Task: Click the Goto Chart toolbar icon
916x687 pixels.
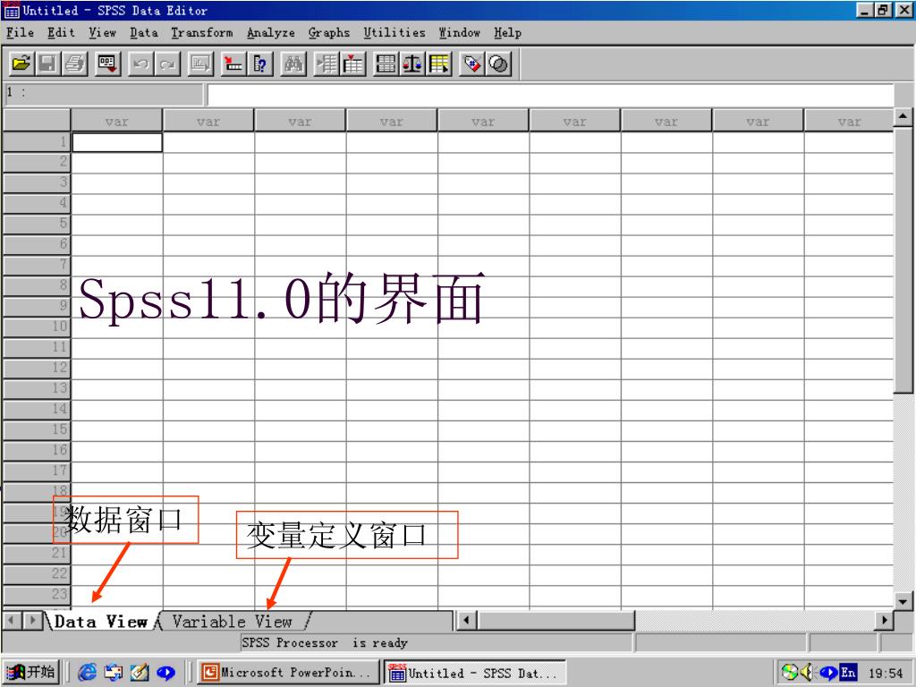Action: (200, 64)
